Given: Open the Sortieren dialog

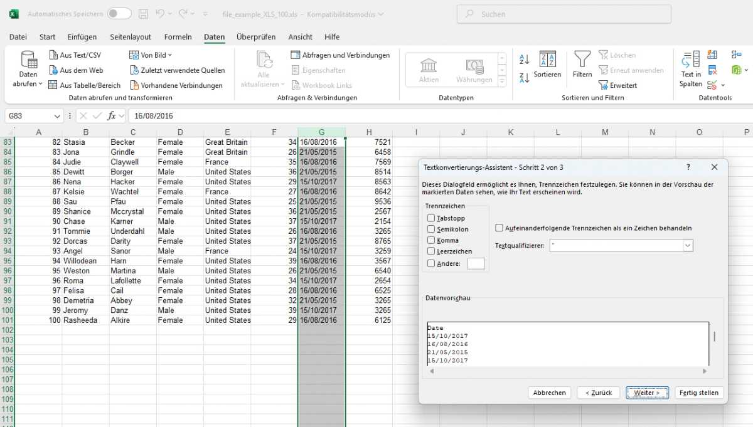Looking at the screenshot, I should coord(548,65).
